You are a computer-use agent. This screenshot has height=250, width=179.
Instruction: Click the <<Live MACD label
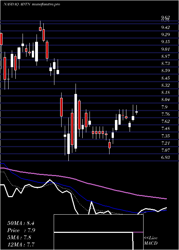click(x=151, y=241)
